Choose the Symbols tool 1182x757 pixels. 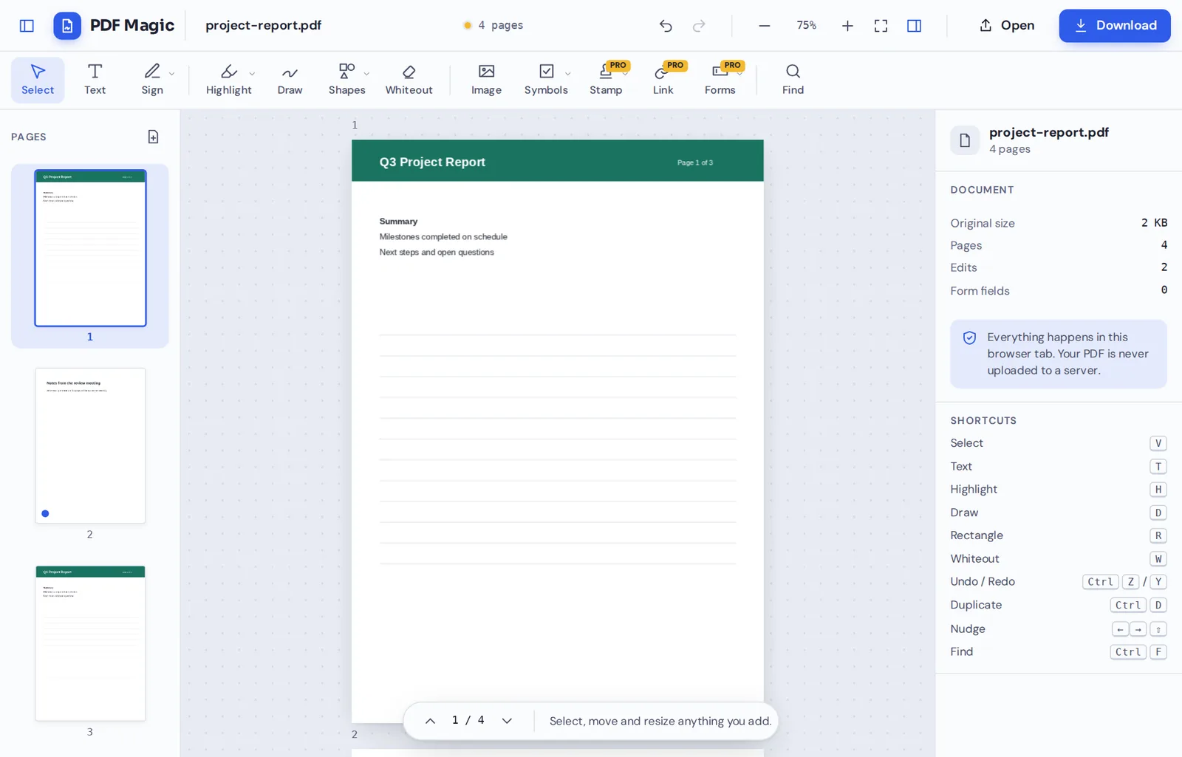(546, 80)
